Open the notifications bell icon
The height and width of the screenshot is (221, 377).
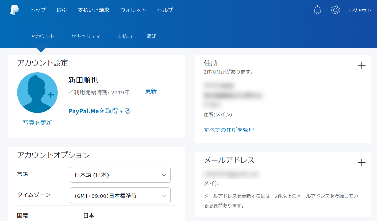coord(317,10)
